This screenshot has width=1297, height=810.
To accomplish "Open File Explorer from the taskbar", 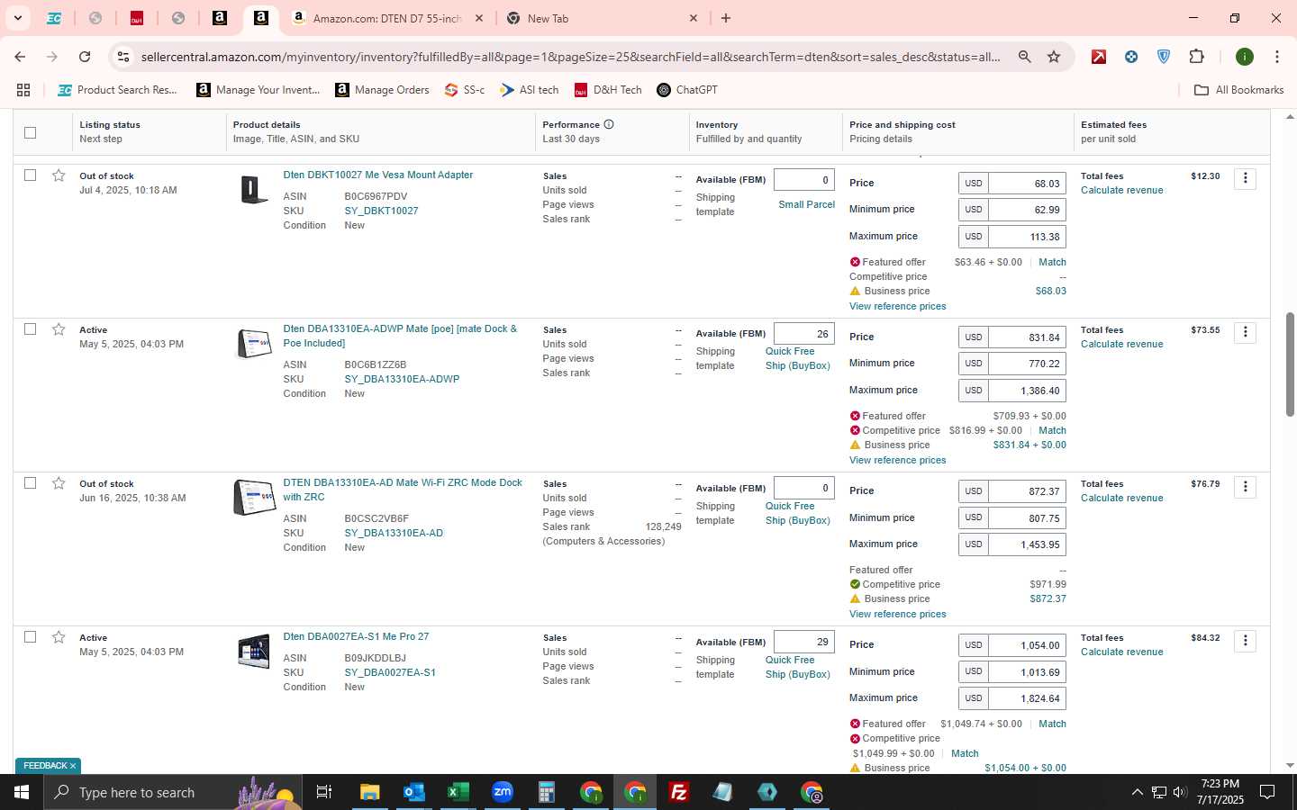I will [370, 792].
